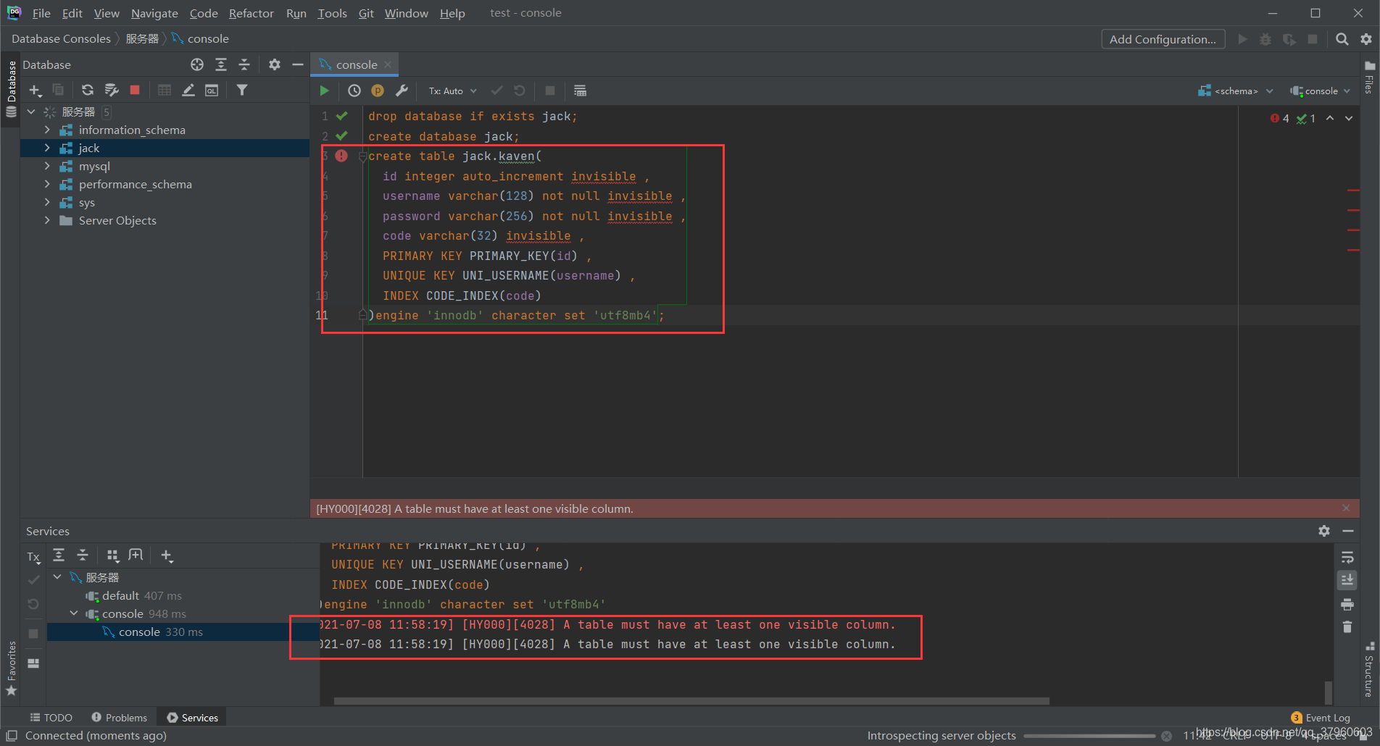Open the Refactor menu
This screenshot has height=746, width=1380.
251,13
